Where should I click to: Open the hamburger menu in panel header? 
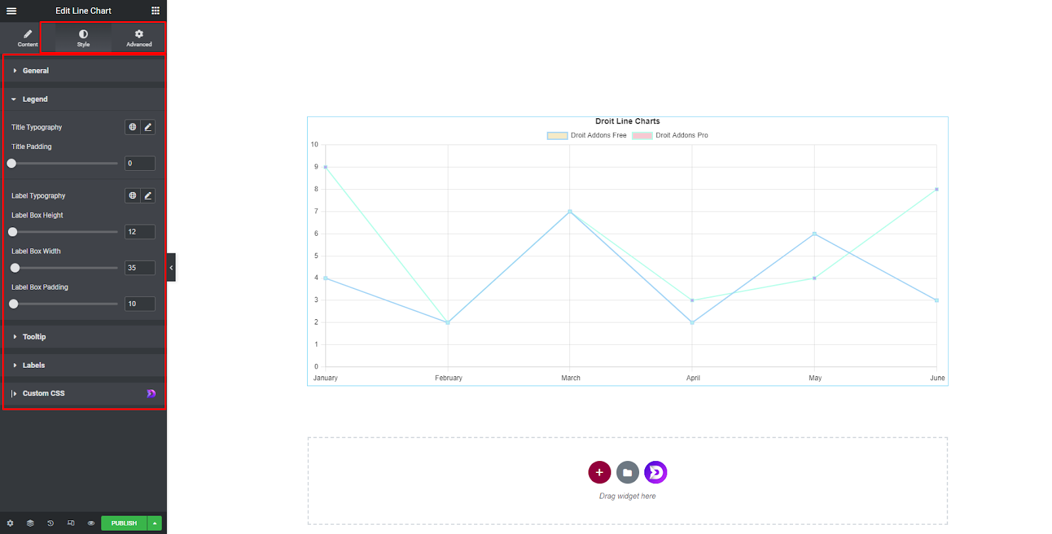coord(11,11)
